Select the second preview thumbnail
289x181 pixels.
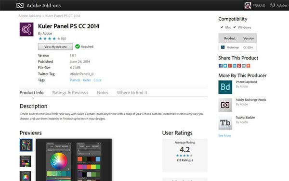pos(26,161)
